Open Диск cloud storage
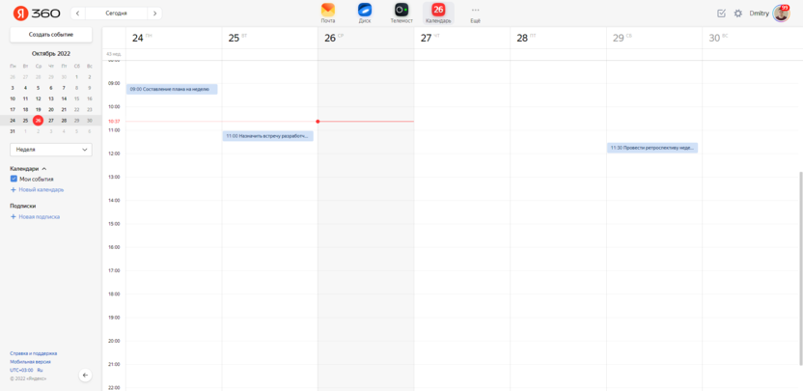This screenshot has width=803, height=391. [x=365, y=14]
